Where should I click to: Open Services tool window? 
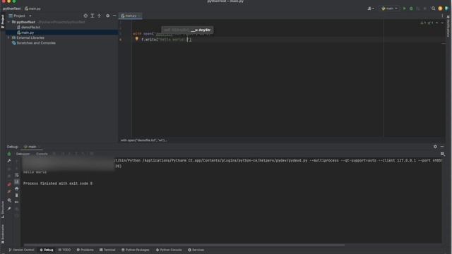[x=196, y=250]
